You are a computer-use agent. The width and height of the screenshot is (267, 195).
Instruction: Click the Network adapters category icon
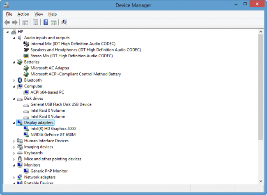point(20,177)
